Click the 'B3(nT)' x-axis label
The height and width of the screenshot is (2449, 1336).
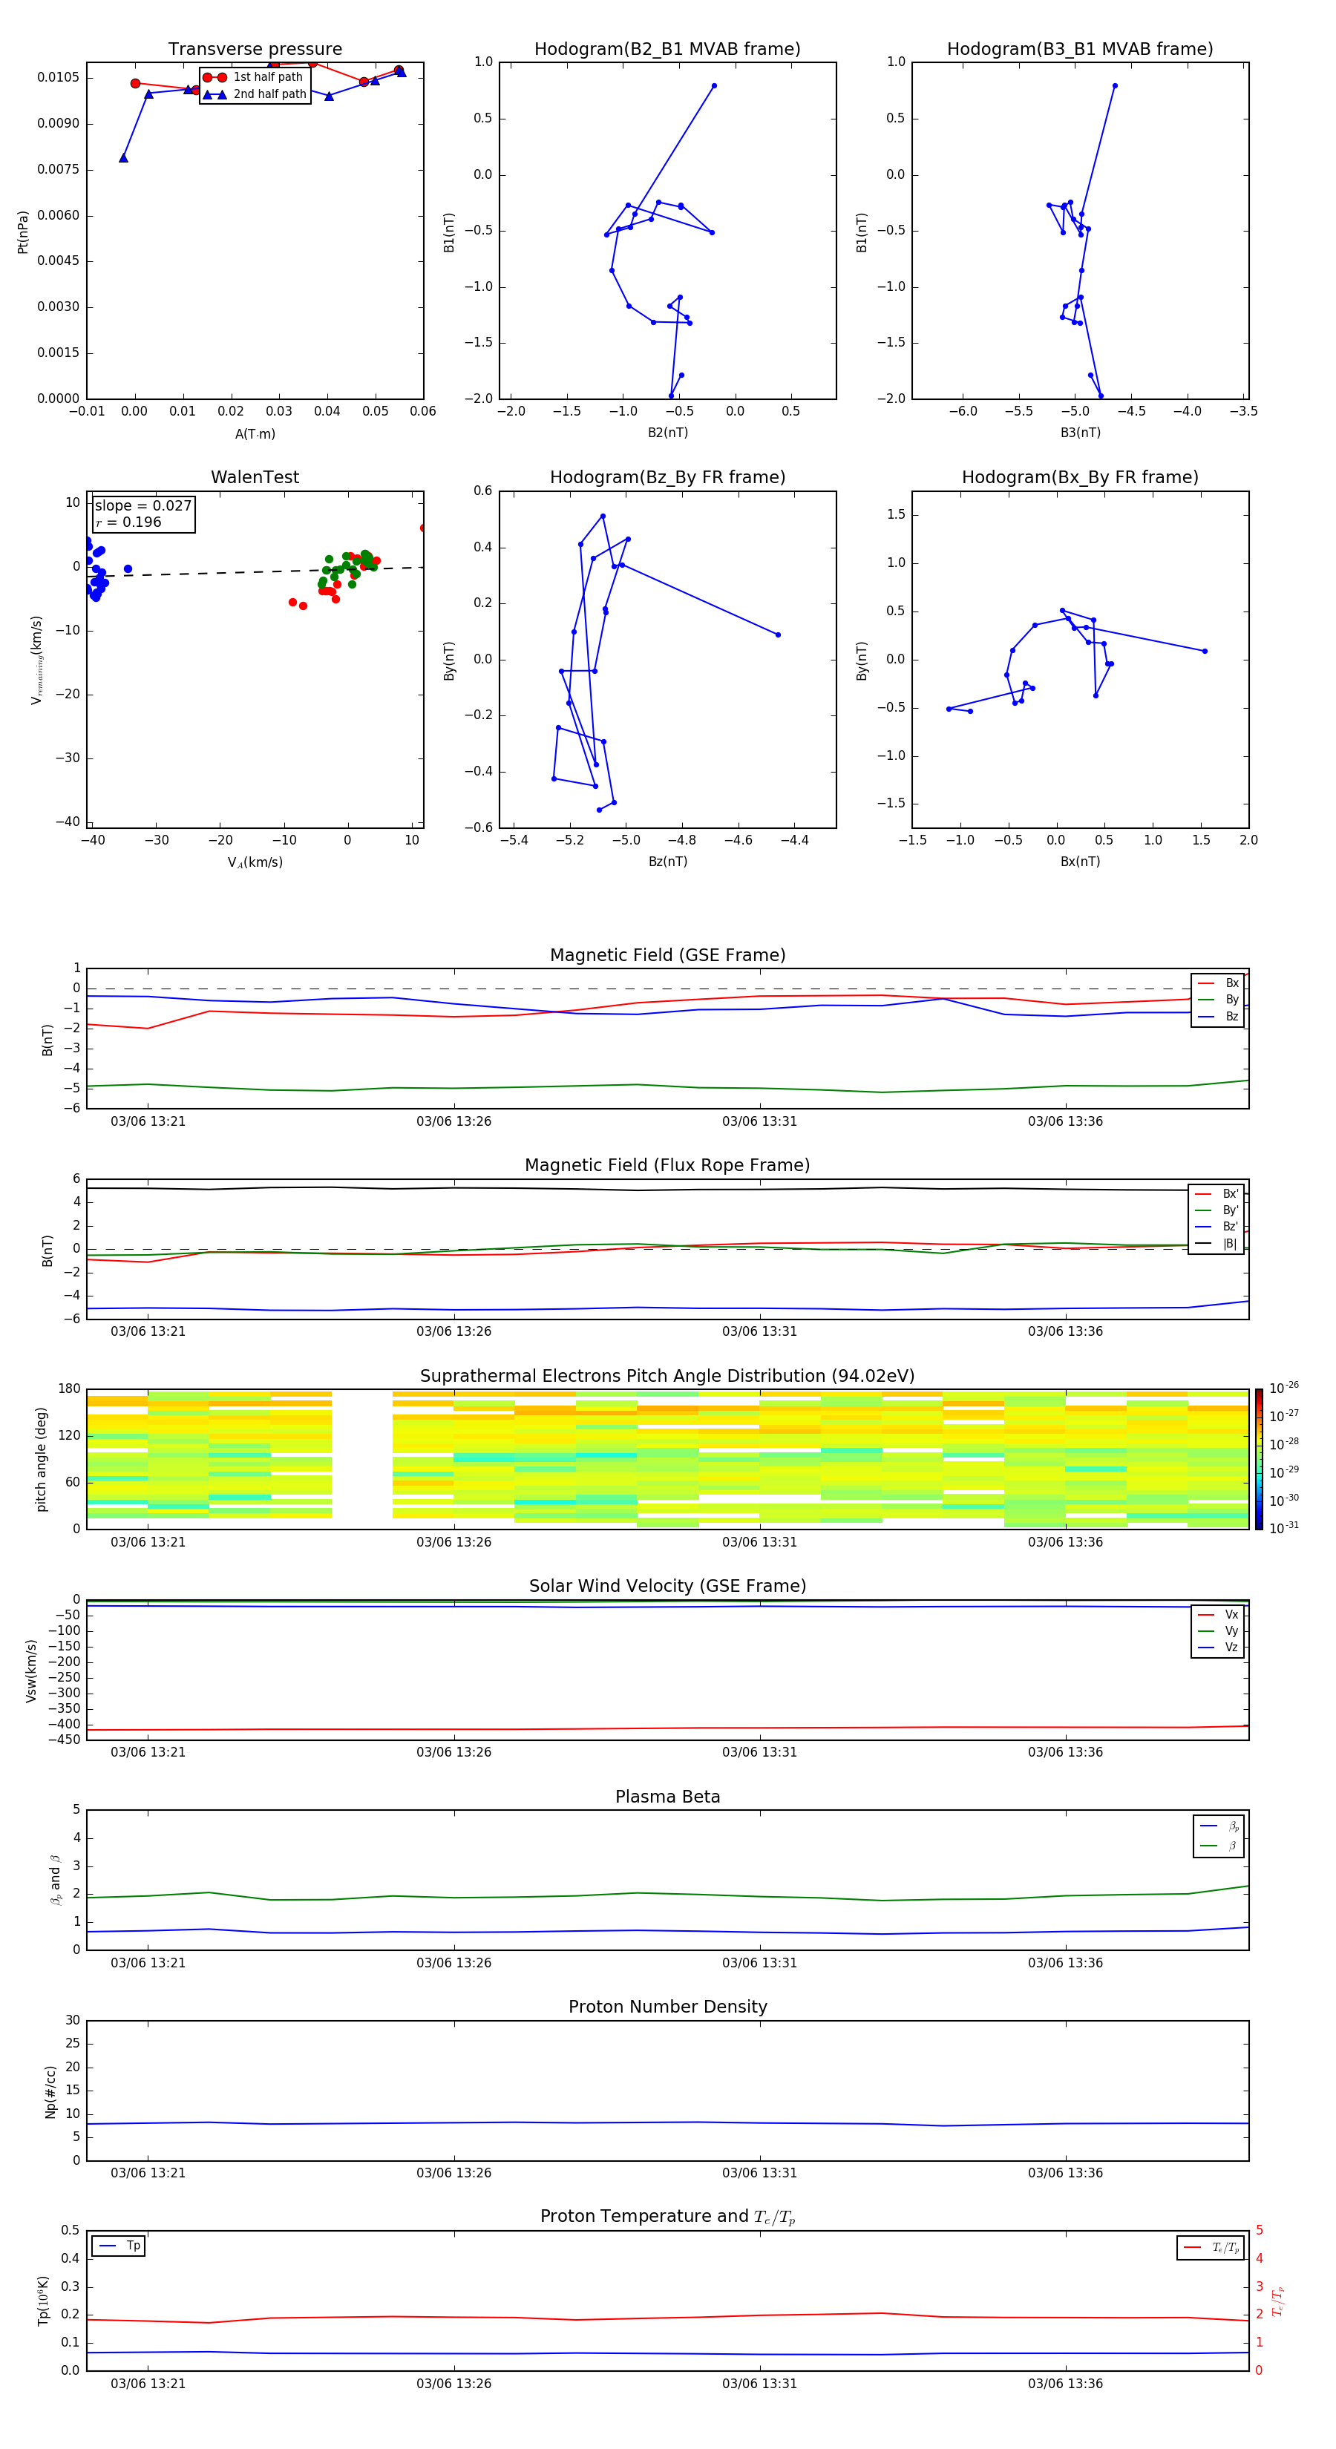pos(1080,433)
